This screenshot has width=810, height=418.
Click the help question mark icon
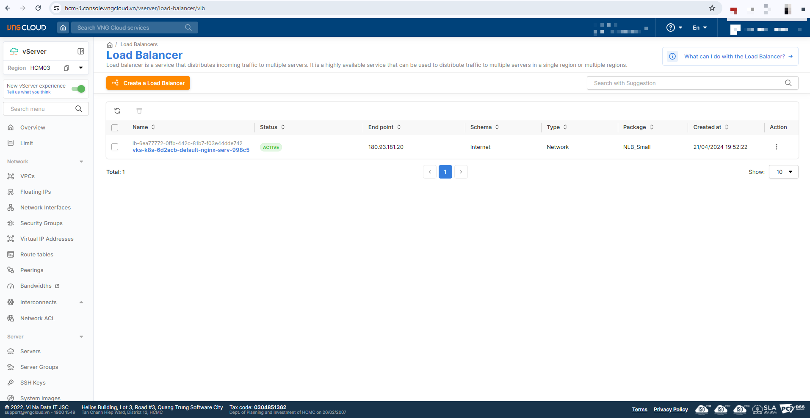click(x=670, y=27)
